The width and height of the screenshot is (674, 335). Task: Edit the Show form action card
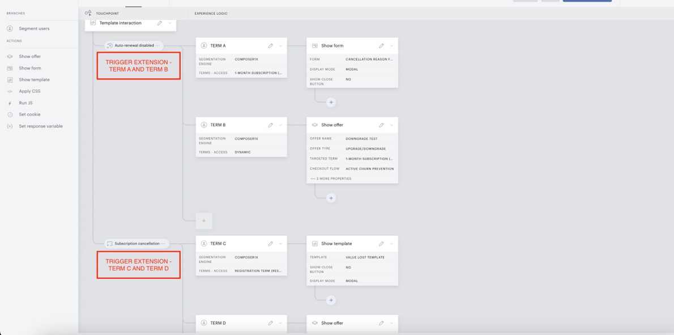tap(381, 45)
